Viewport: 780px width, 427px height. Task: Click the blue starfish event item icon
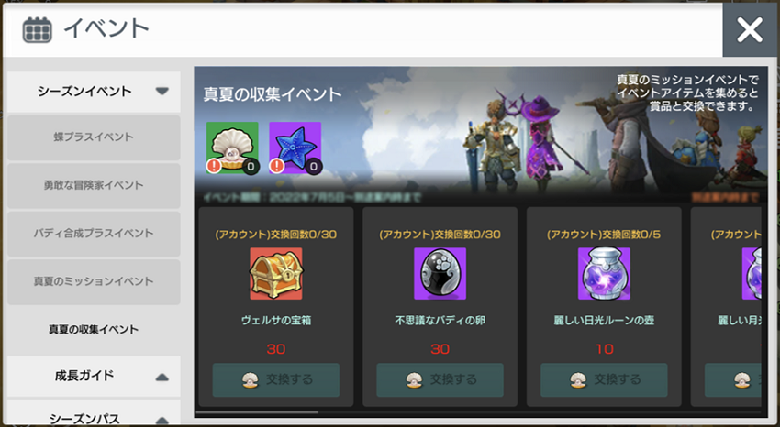click(295, 148)
